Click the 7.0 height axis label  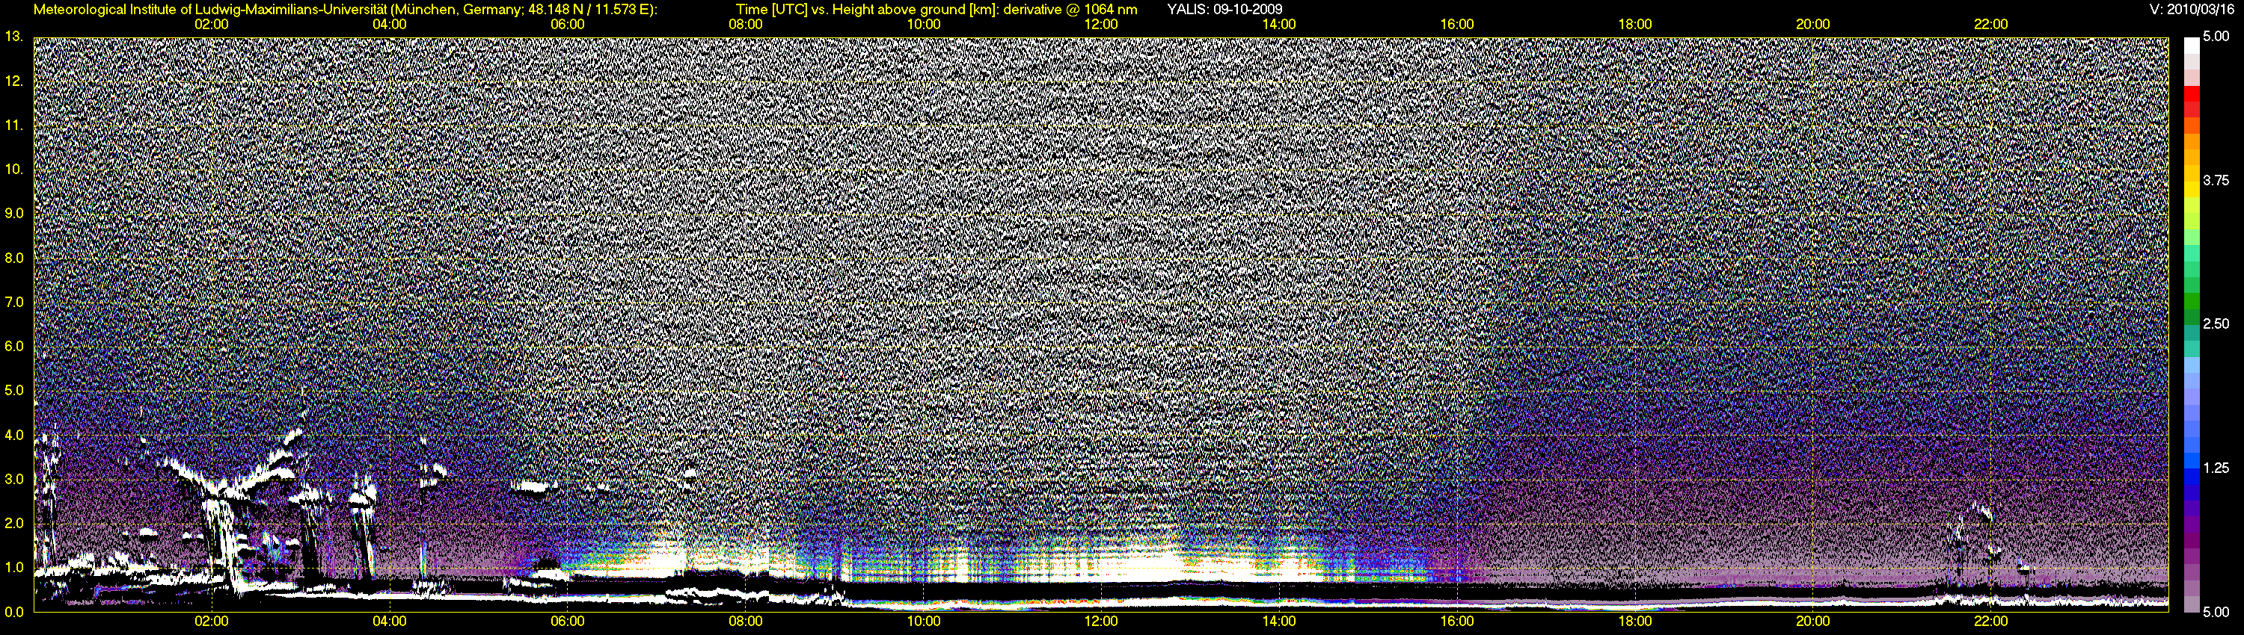coord(14,302)
